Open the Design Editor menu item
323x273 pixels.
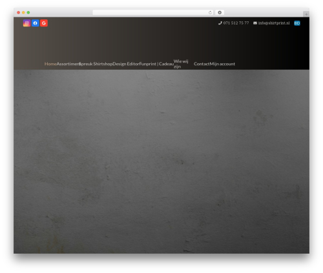126,64
